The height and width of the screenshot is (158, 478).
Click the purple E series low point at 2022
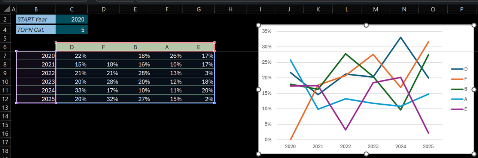(x=345, y=130)
